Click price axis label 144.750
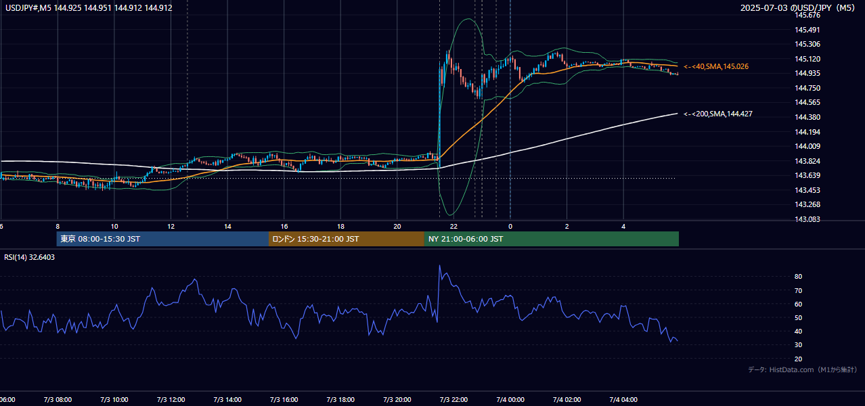The width and height of the screenshot is (865, 406). click(x=807, y=88)
